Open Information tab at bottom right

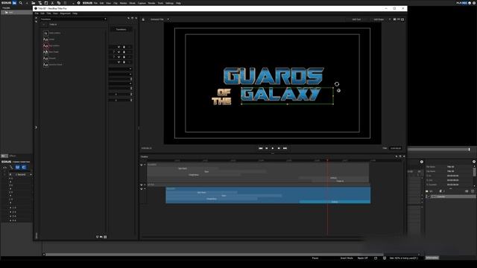click(x=432, y=258)
